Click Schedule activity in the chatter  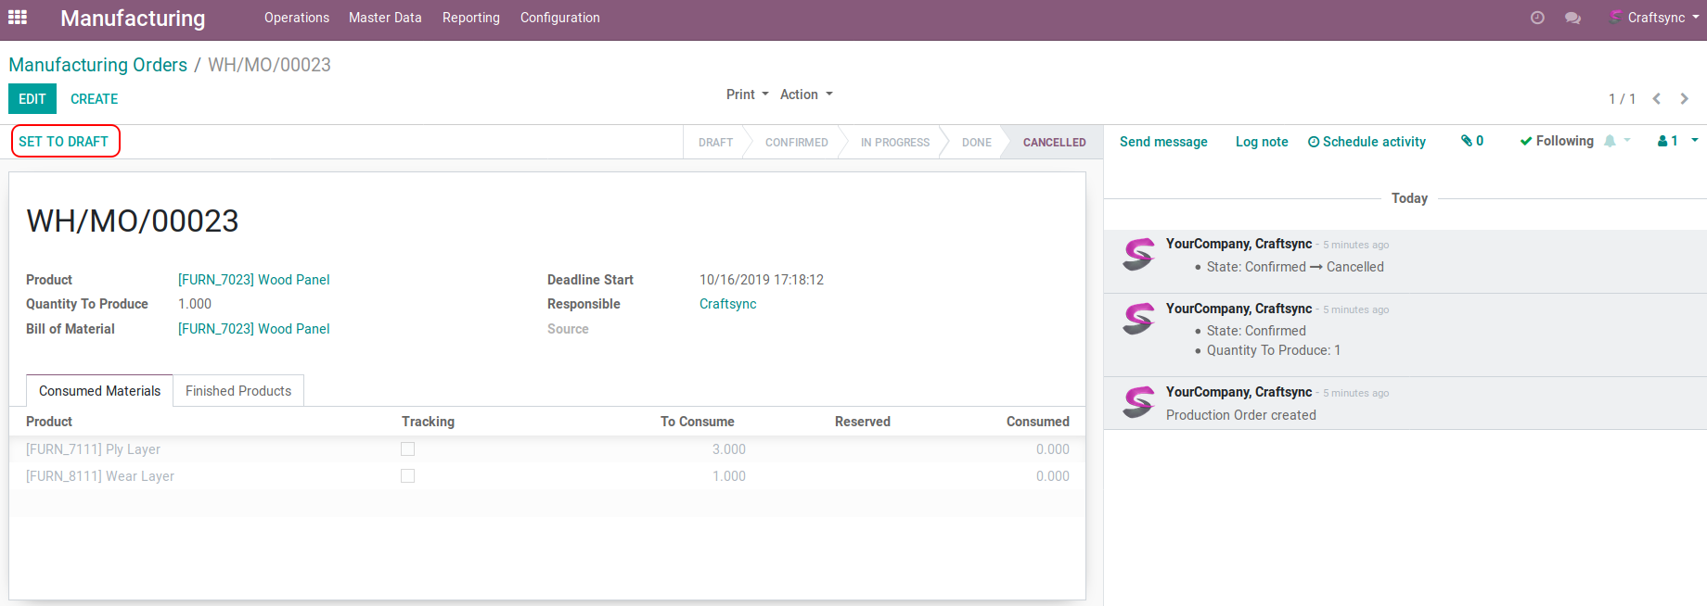1367,142
